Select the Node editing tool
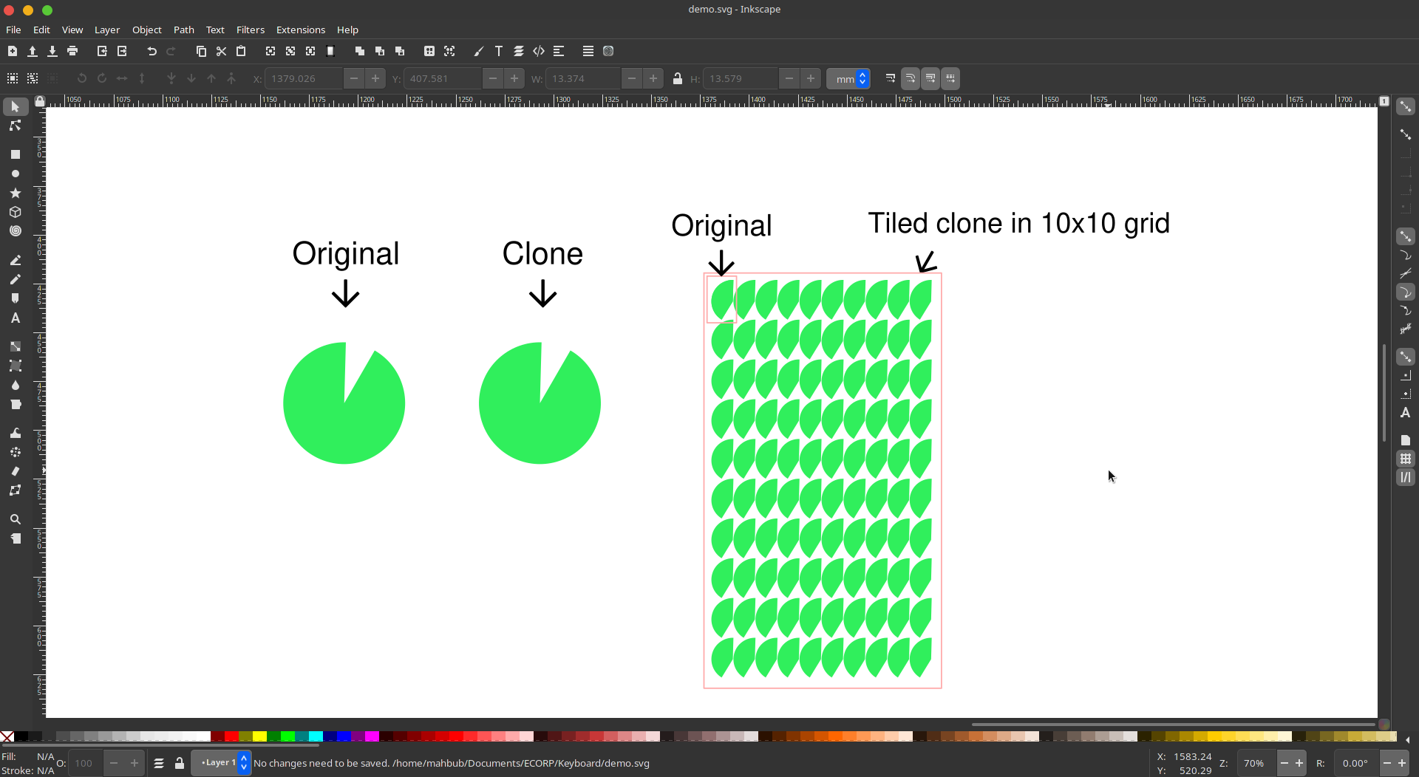Viewport: 1419px width, 777px height. [x=15, y=126]
